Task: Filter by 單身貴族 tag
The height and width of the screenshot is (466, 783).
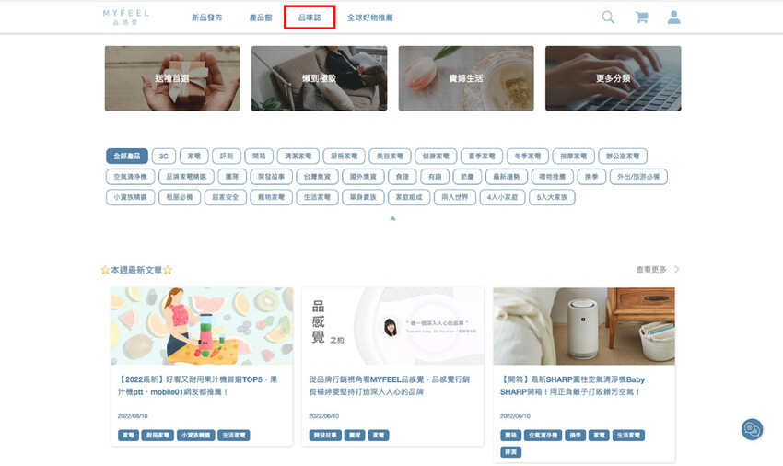Action: 363,197
